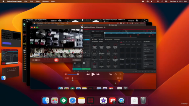Toggle the Half Level button in MPC
The width and height of the screenshot is (189, 106).
pyautogui.click(x=128, y=45)
